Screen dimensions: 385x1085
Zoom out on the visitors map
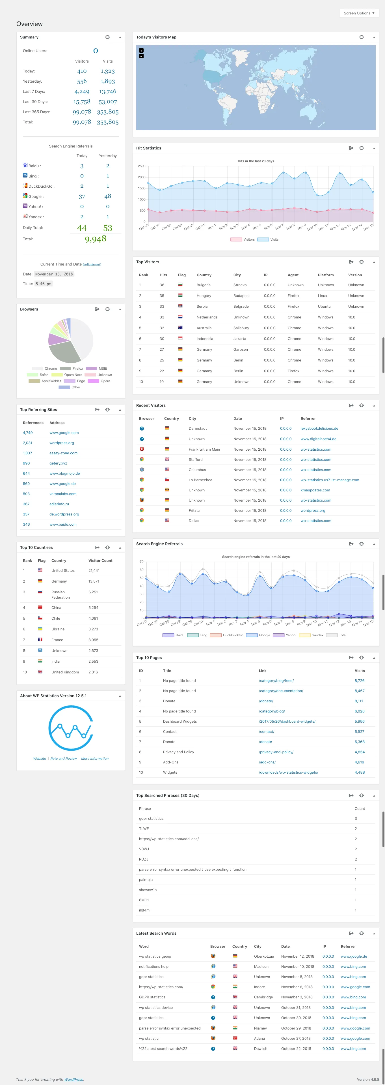(x=141, y=56)
